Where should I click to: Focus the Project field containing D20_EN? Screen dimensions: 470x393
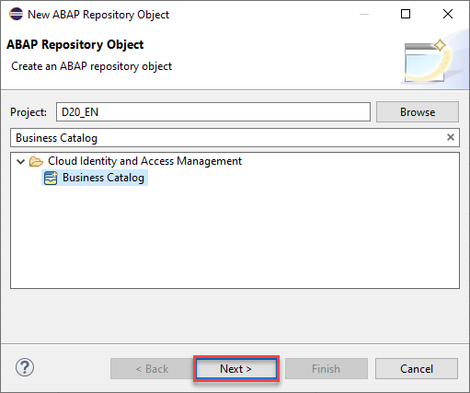coord(213,112)
